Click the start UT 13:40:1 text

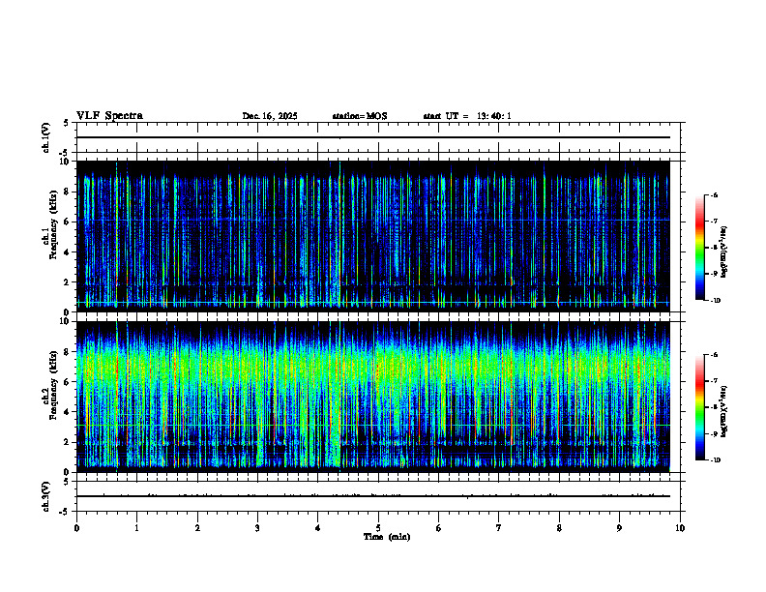pos(467,116)
